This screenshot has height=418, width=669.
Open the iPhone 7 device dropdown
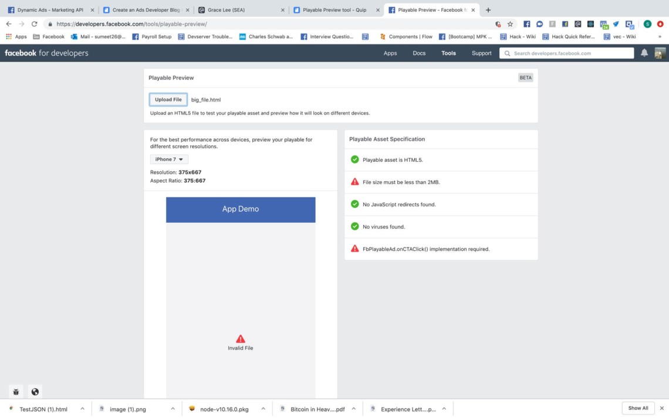click(x=168, y=159)
